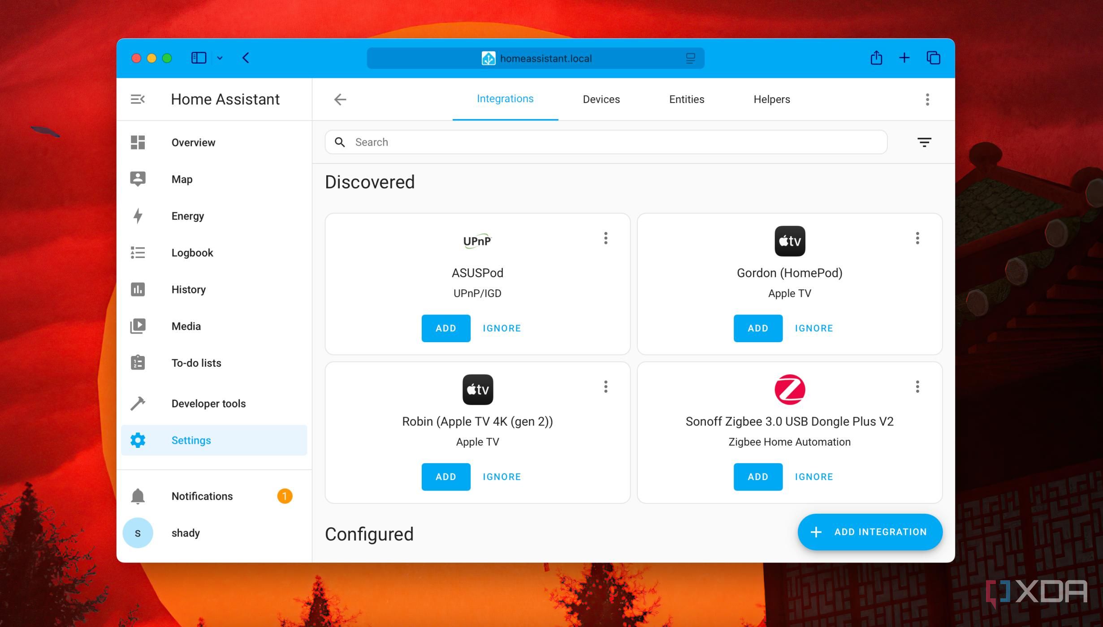This screenshot has height=627, width=1103.
Task: Click the integrations Search field
Action: click(606, 142)
